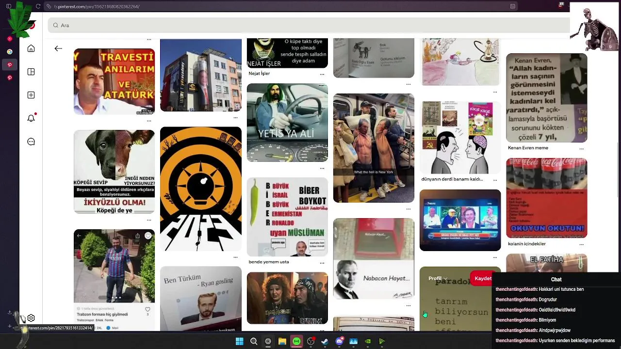Click the back arrow on Trabzon jersey pin

point(79,236)
